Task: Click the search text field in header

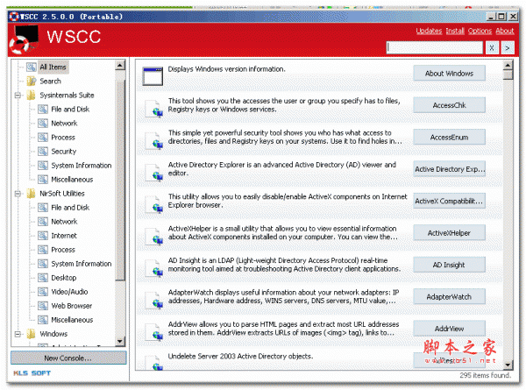Action: pyautogui.click(x=435, y=47)
